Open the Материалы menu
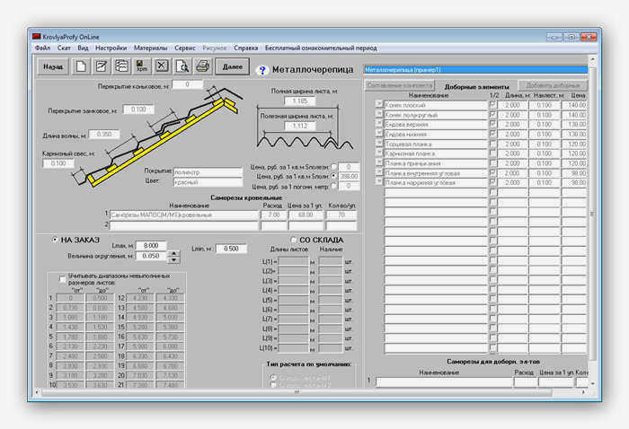This screenshot has height=429, width=629. point(150,48)
